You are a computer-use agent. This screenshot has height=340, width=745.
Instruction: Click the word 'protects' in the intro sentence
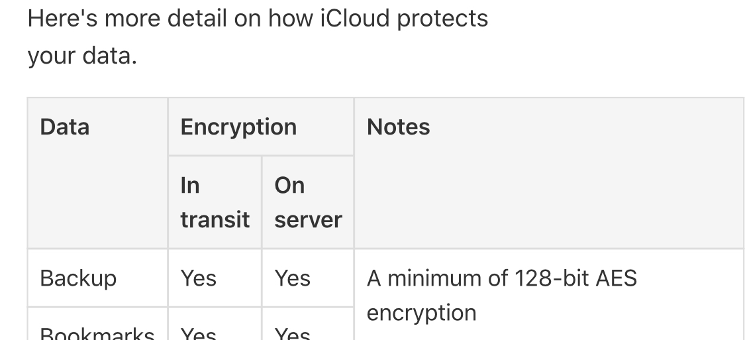(442, 19)
